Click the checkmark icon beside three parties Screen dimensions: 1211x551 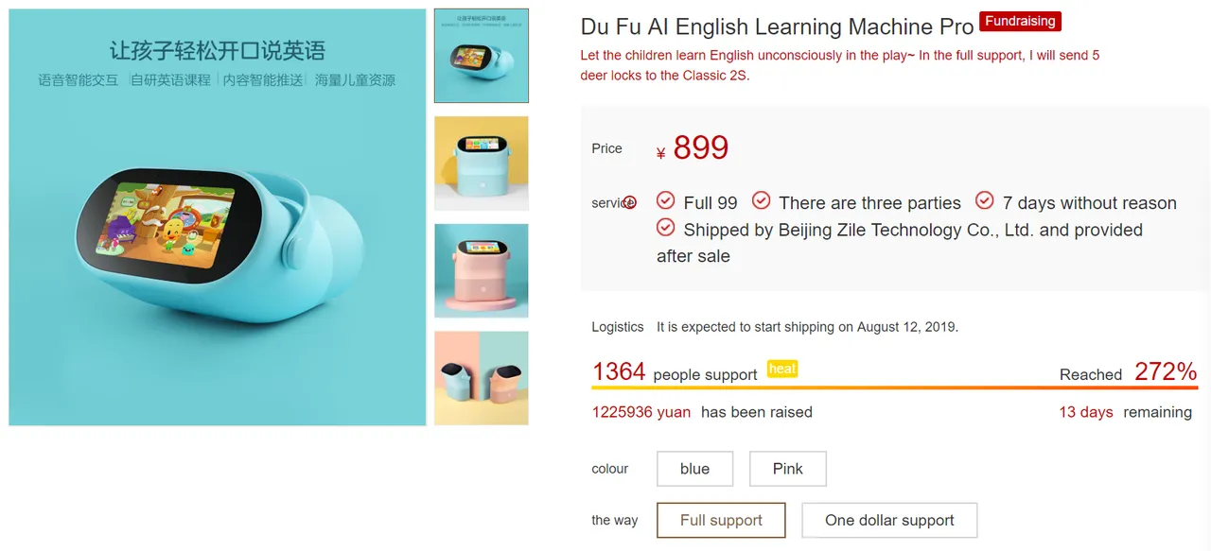761,200
